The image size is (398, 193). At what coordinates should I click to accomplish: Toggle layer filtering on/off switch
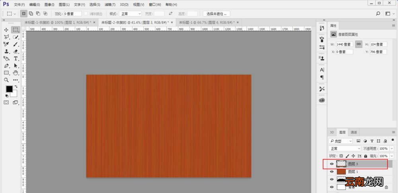(393, 140)
